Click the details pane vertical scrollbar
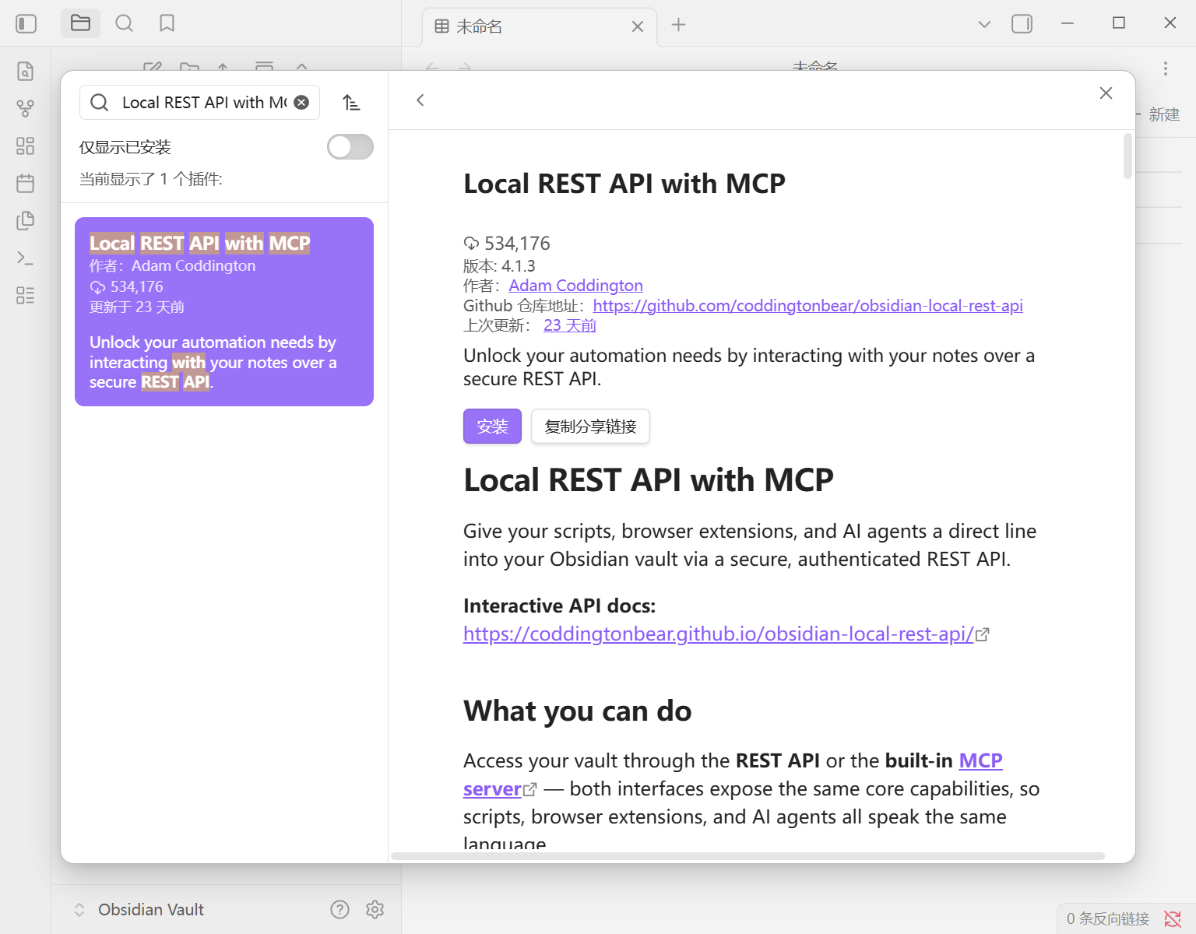 point(1127,156)
